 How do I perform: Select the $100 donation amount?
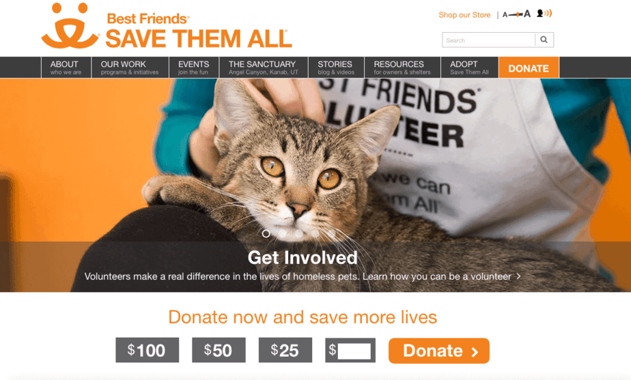[148, 350]
